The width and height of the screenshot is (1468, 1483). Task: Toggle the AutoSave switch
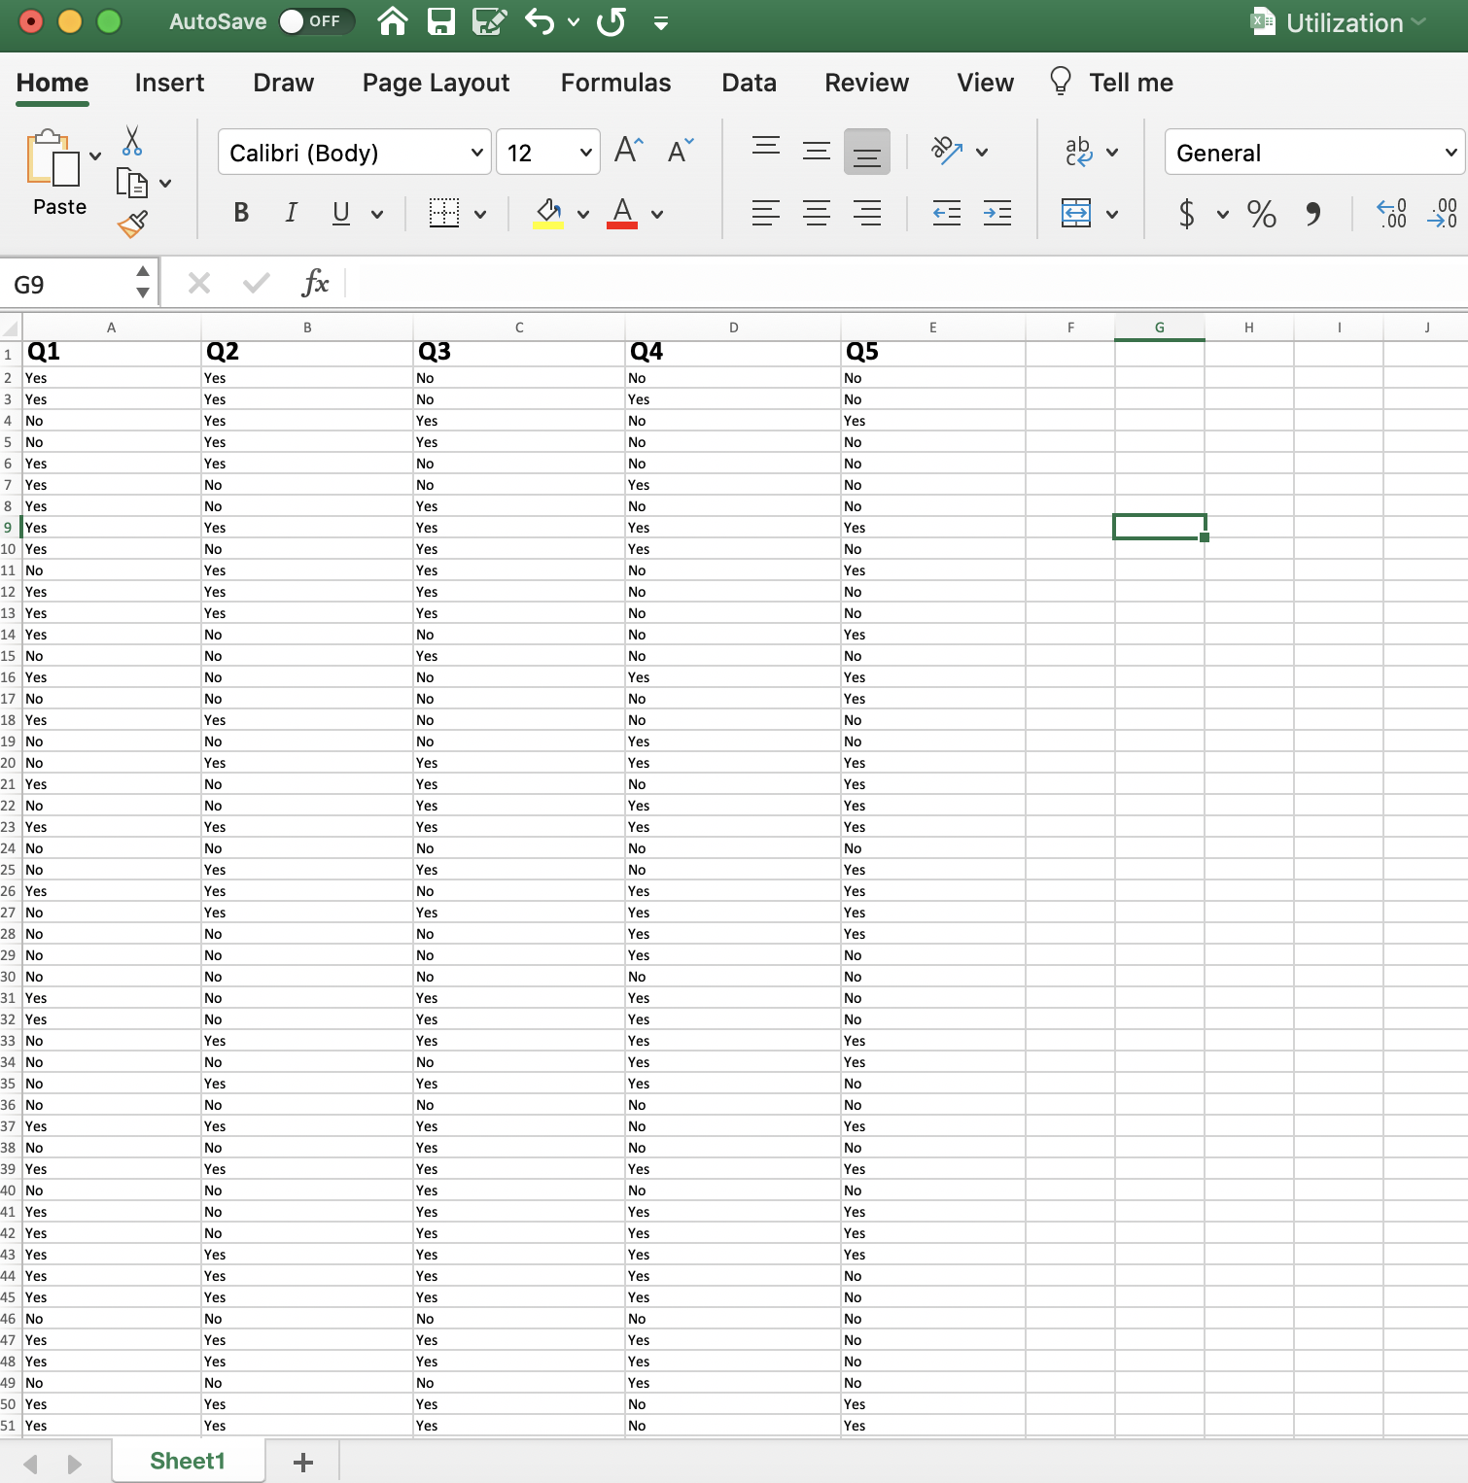[x=316, y=21]
